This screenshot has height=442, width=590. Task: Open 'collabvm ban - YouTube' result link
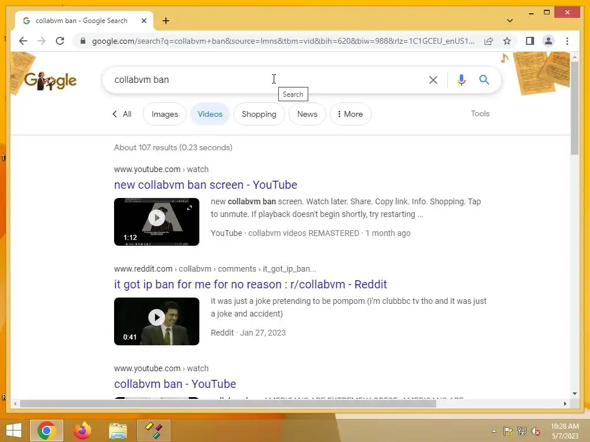175,384
